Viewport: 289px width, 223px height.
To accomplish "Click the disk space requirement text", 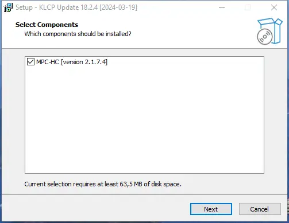I will [103, 184].
